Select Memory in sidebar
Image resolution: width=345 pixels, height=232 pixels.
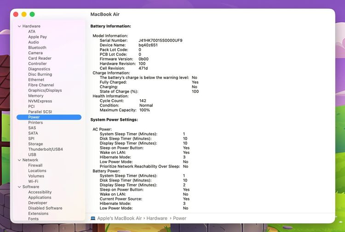(x=35, y=96)
